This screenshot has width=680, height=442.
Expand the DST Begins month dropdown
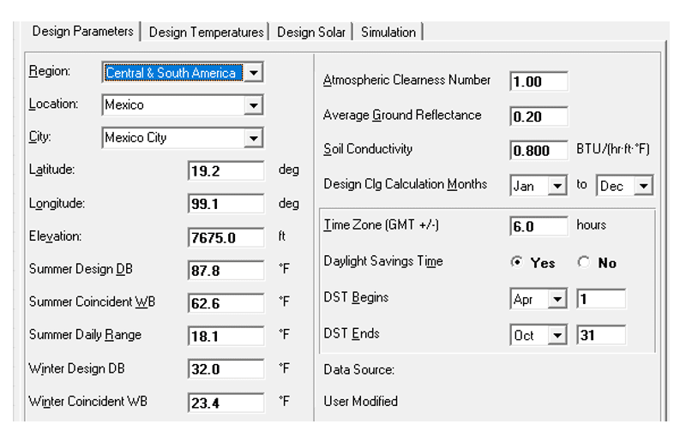coord(557,300)
